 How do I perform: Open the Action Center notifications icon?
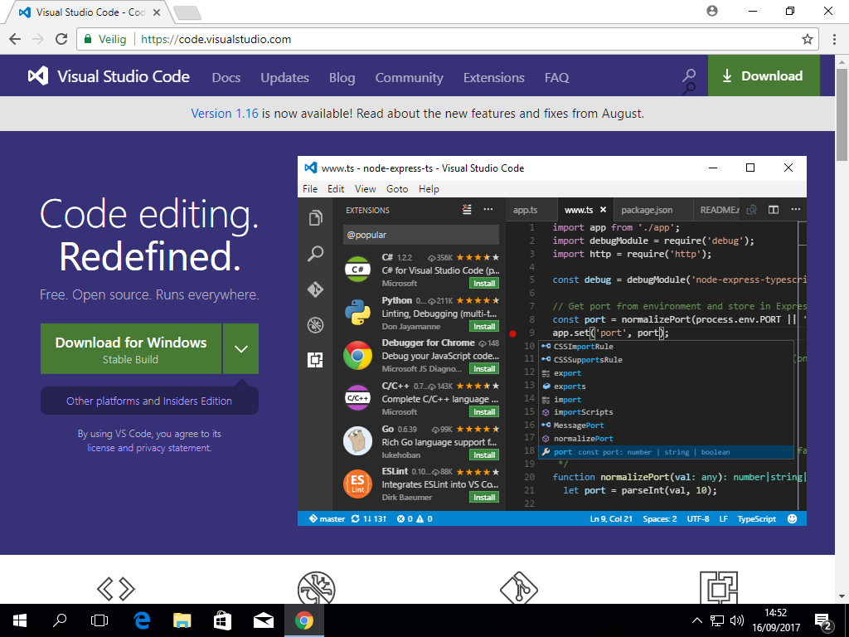(823, 621)
